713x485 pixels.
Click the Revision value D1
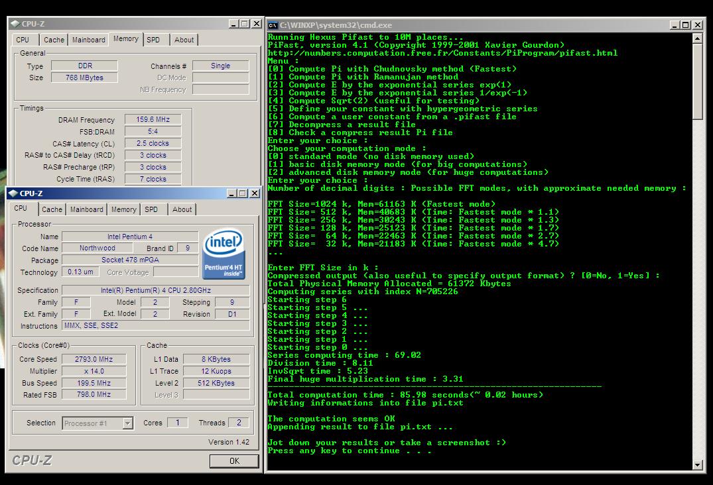[232, 314]
